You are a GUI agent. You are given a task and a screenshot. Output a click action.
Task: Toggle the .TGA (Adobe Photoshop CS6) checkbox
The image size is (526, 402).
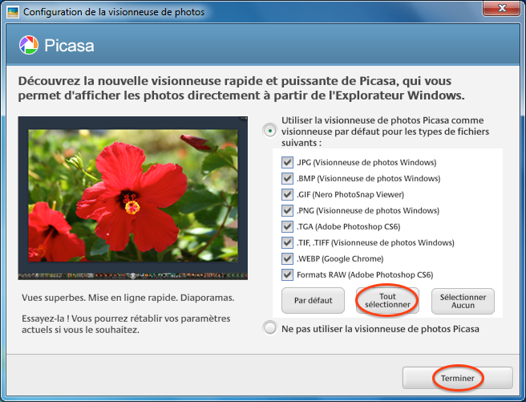(287, 226)
